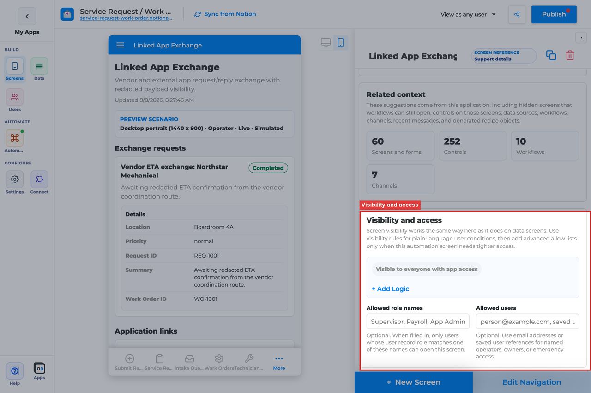
Task: Open Intake Queue tab in preview
Action: pos(189,362)
